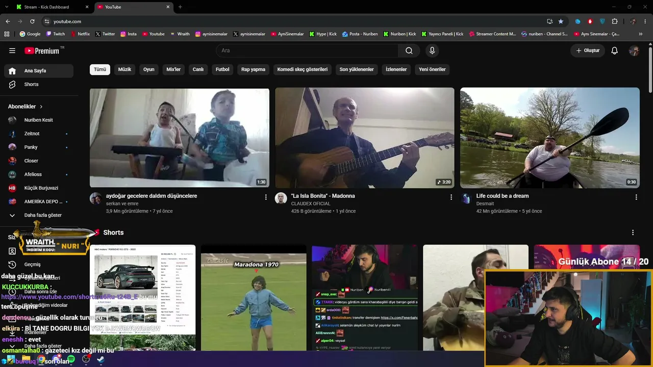This screenshot has height=367, width=653.
Task: Play the Life could be a dream thumbnail
Action: tap(550, 138)
